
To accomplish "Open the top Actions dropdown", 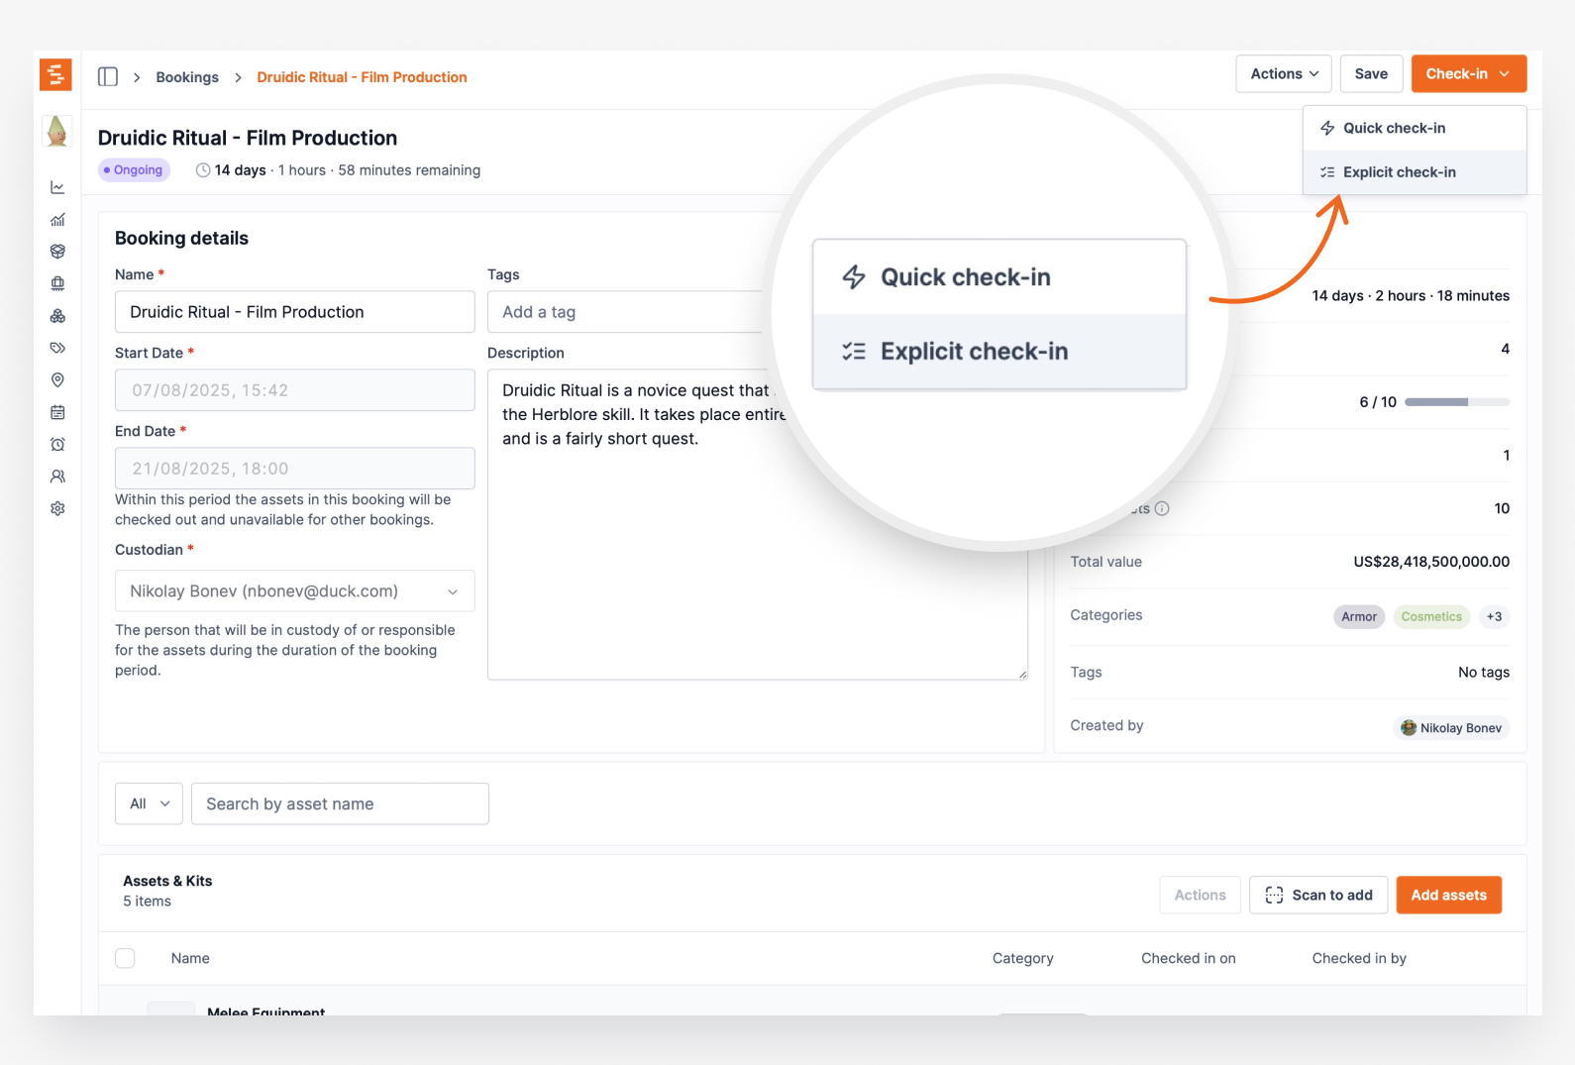I will (x=1283, y=74).
